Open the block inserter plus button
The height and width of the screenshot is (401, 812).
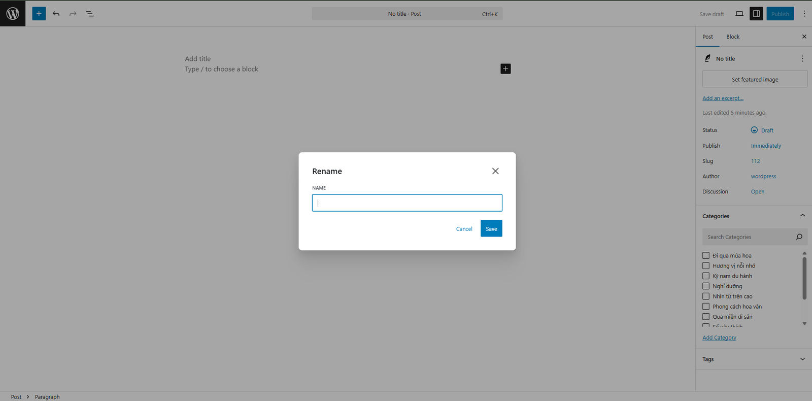(39, 14)
